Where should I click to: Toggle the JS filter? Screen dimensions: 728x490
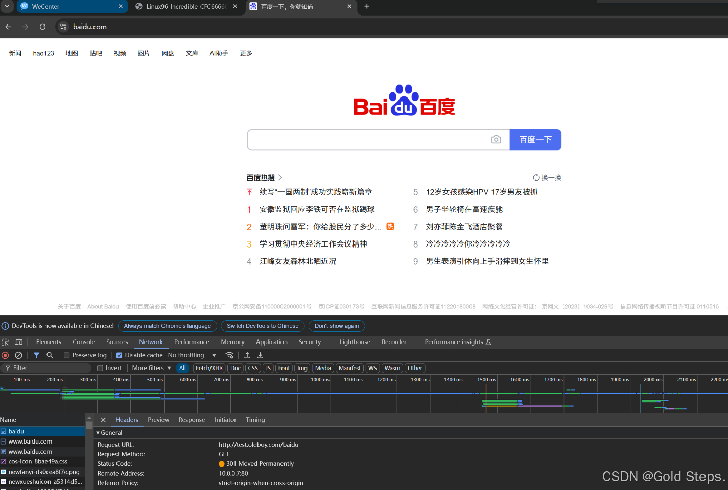pos(268,368)
